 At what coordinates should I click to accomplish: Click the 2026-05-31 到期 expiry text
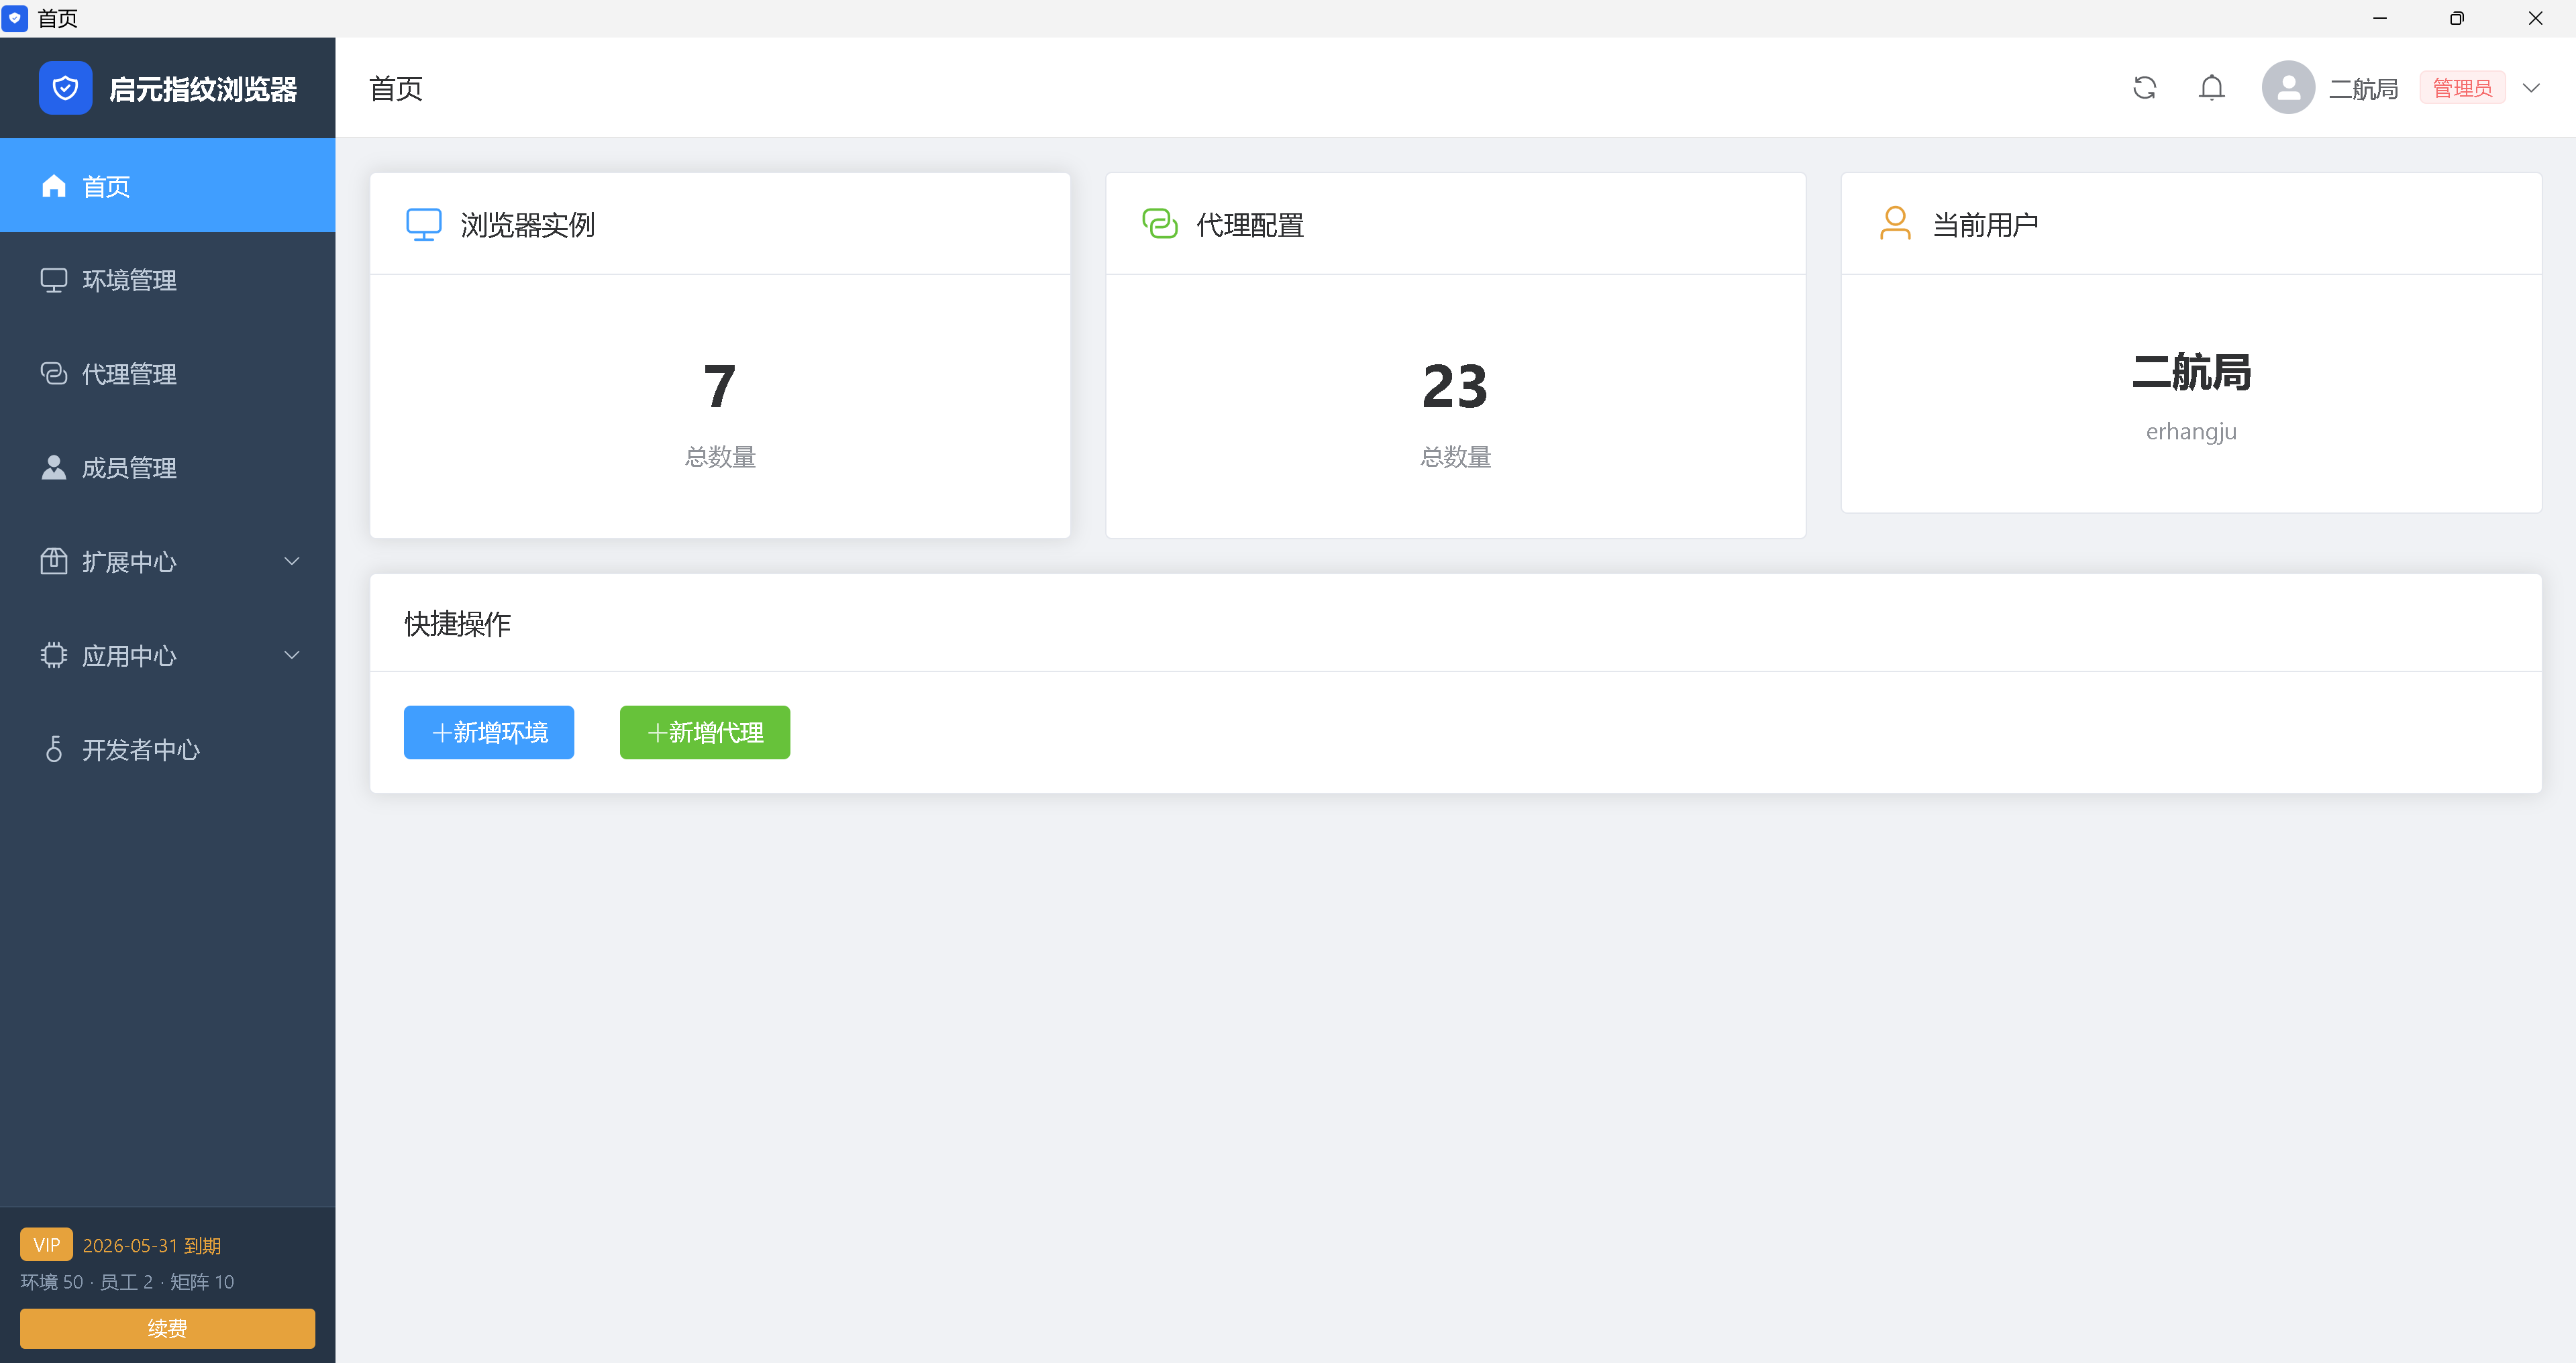point(152,1245)
